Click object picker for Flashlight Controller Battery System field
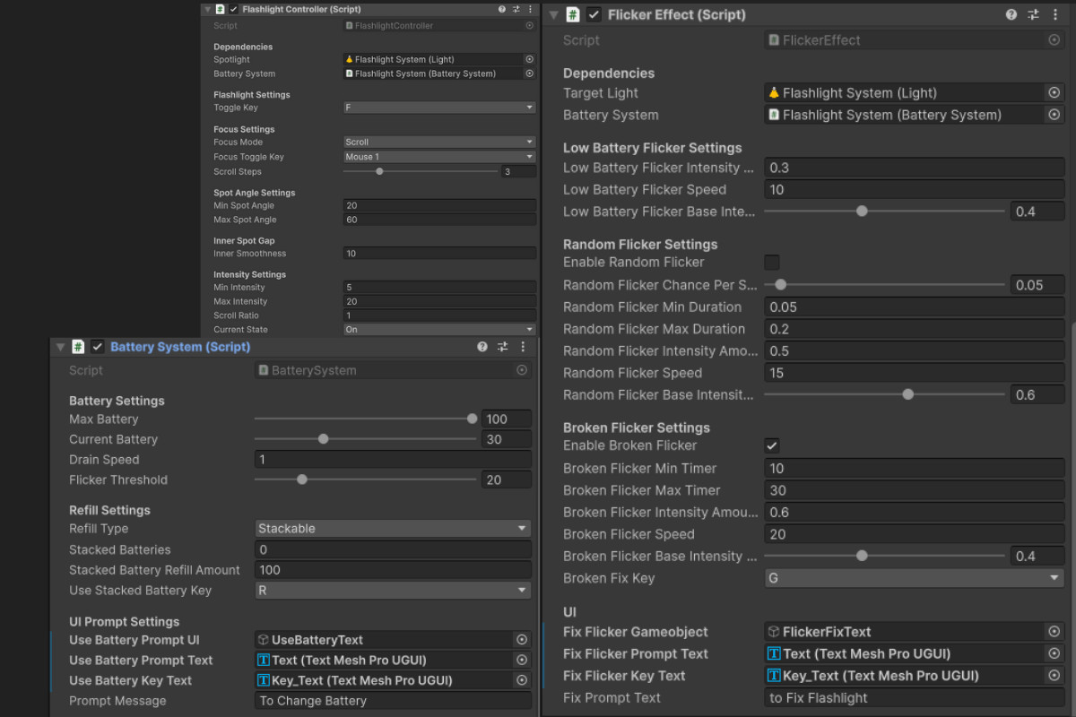 [529, 73]
